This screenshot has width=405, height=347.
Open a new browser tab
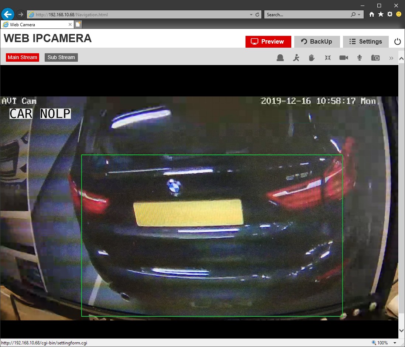[x=78, y=24]
